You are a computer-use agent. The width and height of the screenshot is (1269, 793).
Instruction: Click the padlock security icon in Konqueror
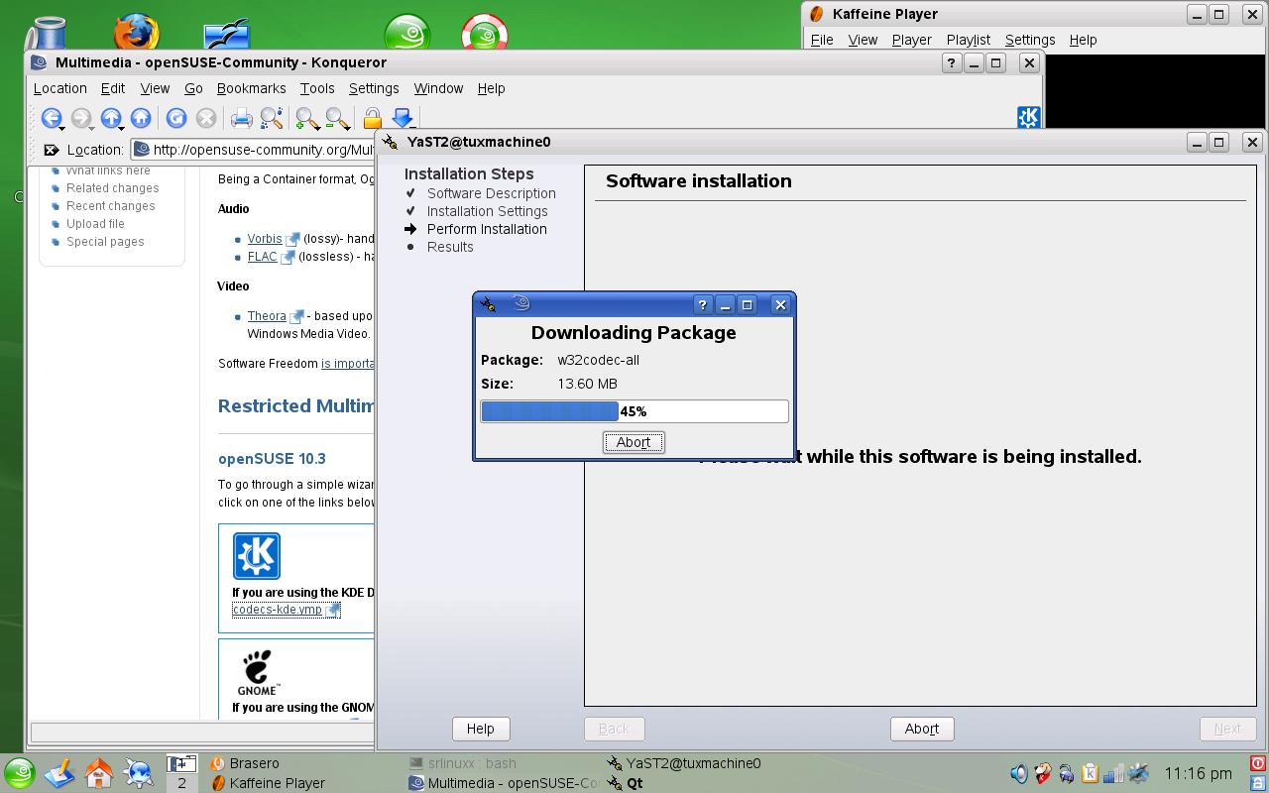pyautogui.click(x=373, y=119)
